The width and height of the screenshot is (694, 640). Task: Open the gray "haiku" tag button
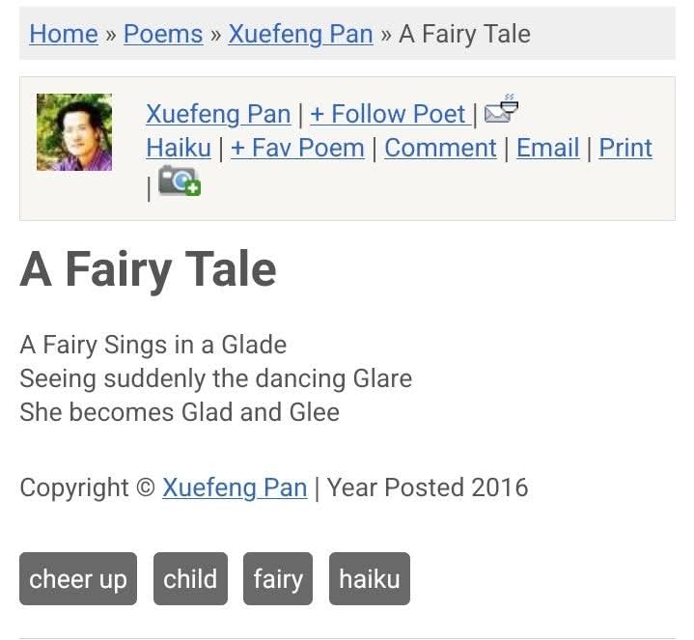point(370,578)
